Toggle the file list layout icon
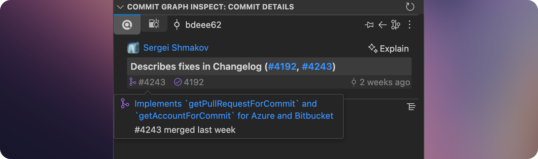538x159 pixels. [411, 107]
